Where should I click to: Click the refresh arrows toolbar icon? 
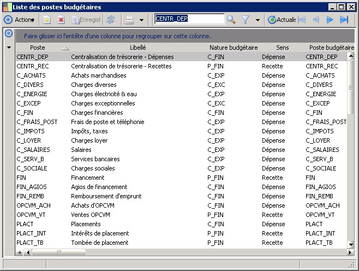tap(111, 20)
